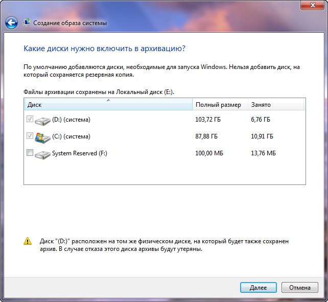Click the Далее button
This screenshot has width=328, height=302.
259,288
